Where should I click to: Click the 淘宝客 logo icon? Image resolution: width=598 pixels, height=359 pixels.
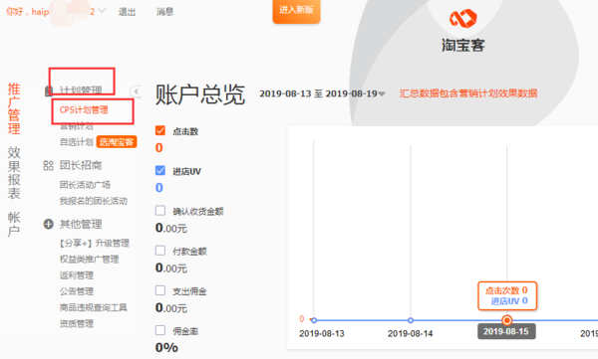[463, 18]
